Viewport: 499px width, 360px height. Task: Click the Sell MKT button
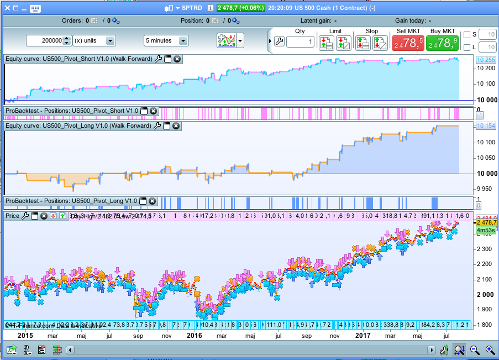(409, 42)
